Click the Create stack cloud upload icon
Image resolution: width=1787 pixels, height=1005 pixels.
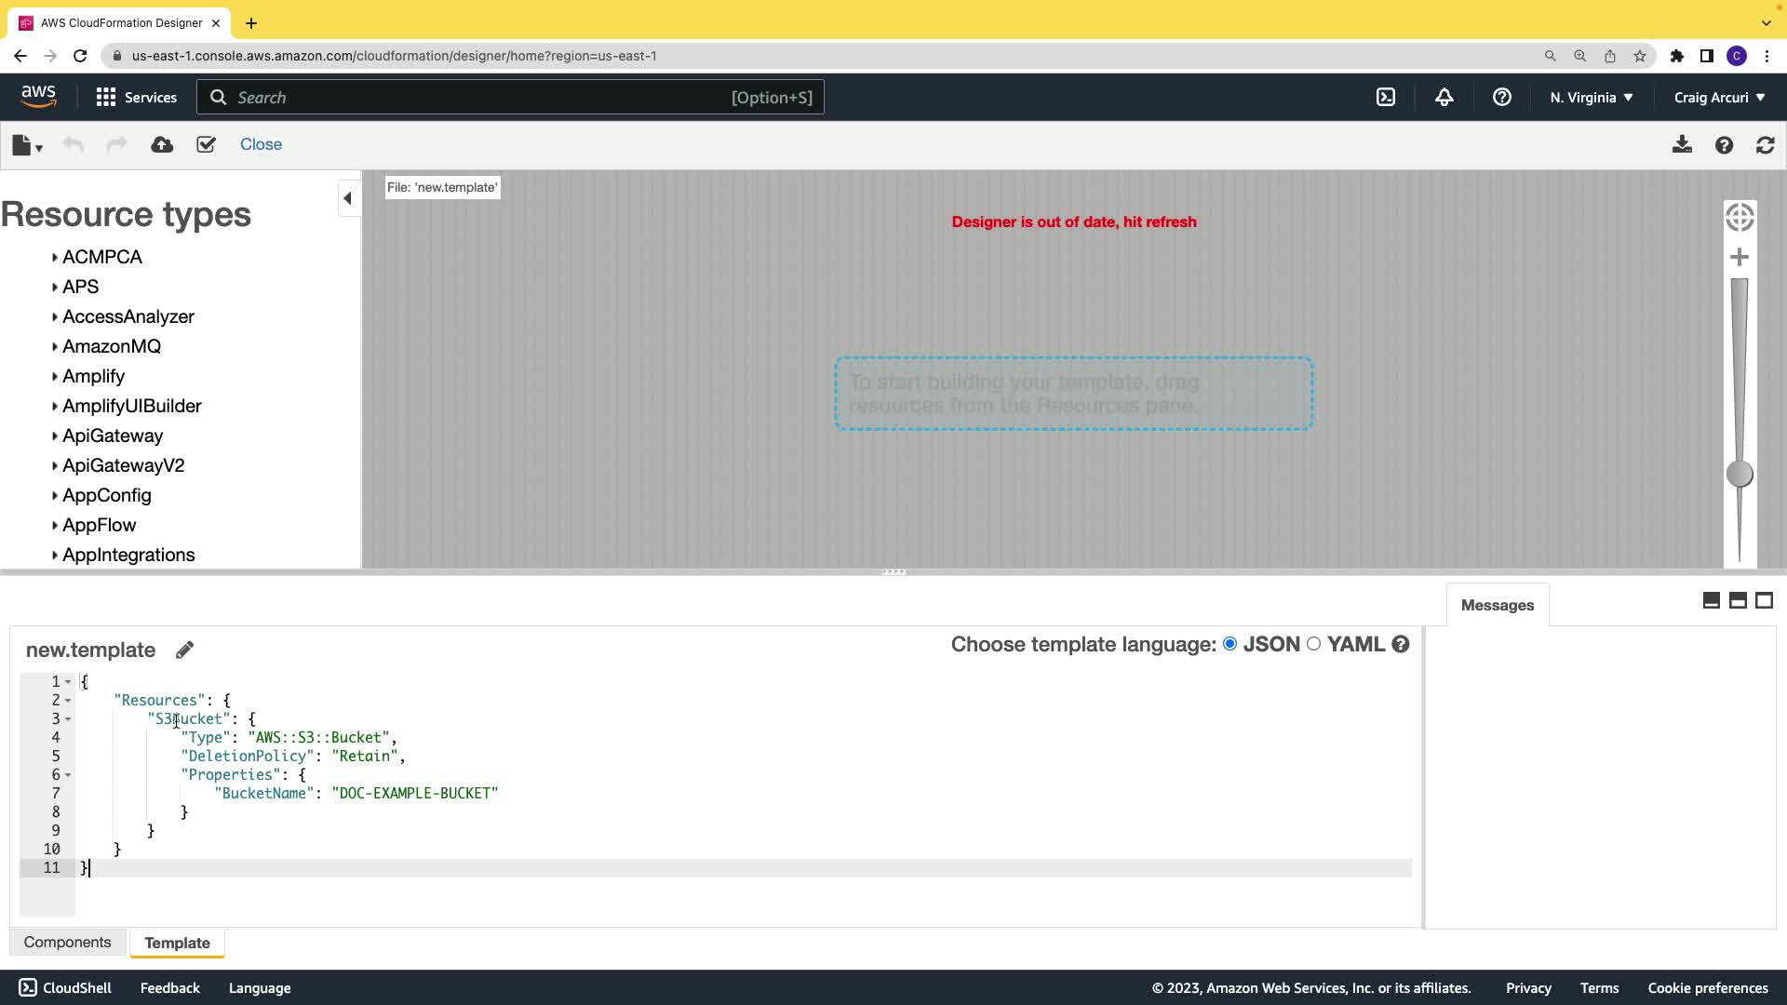(x=162, y=144)
